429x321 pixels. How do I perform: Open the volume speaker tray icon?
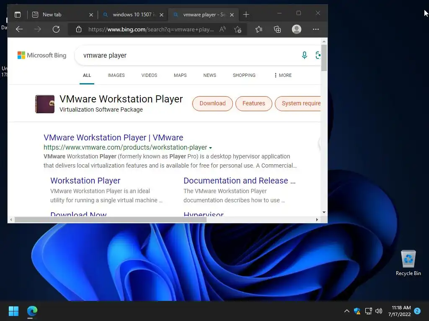(x=379, y=311)
